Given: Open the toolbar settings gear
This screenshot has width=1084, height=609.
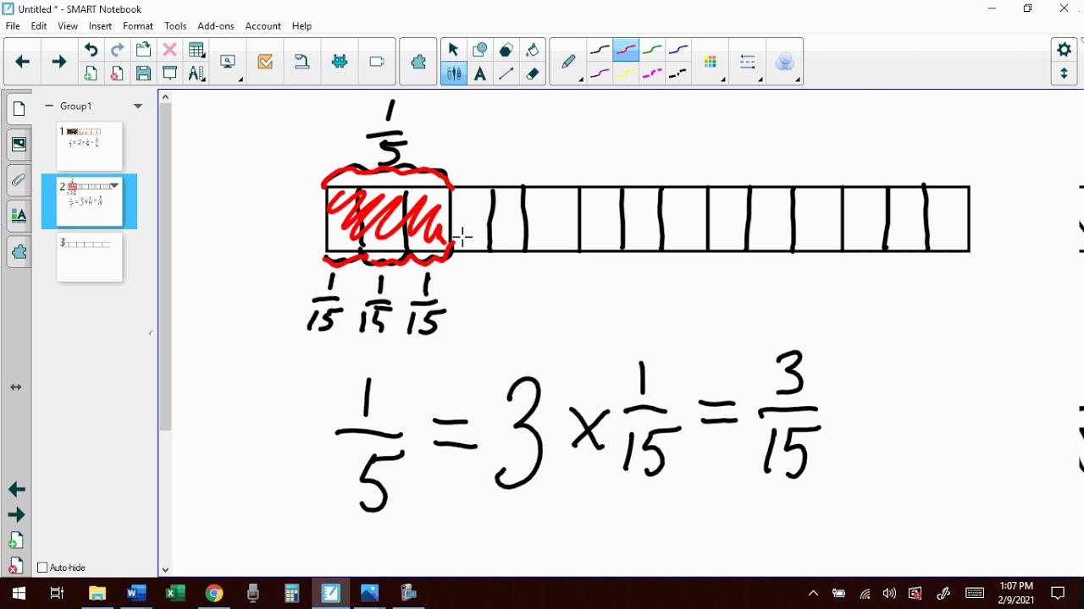Looking at the screenshot, I should [x=1065, y=50].
